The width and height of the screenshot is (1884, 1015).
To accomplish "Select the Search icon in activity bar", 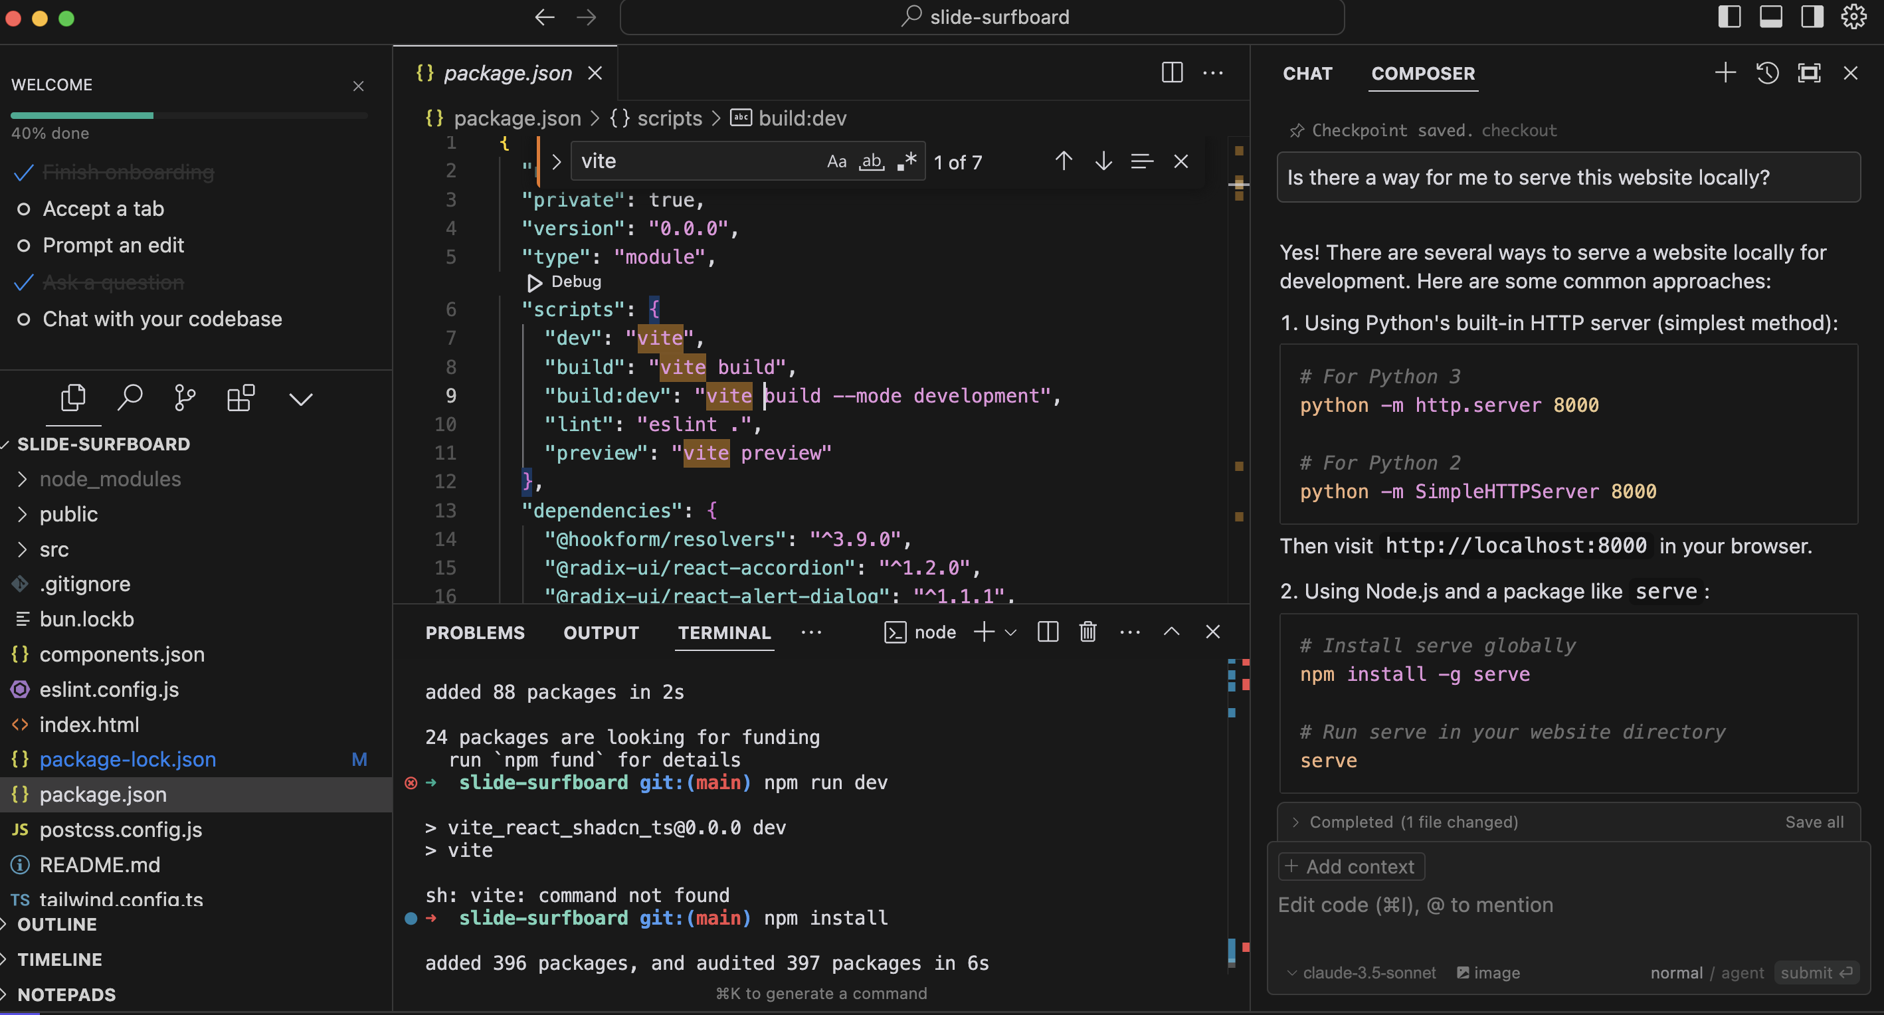I will click(129, 397).
